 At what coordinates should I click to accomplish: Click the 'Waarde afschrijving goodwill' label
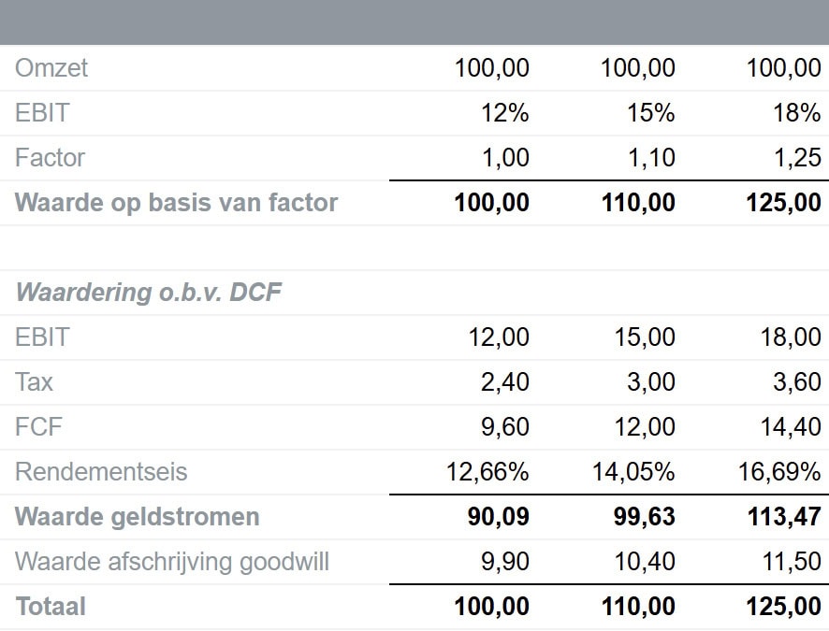[172, 562]
